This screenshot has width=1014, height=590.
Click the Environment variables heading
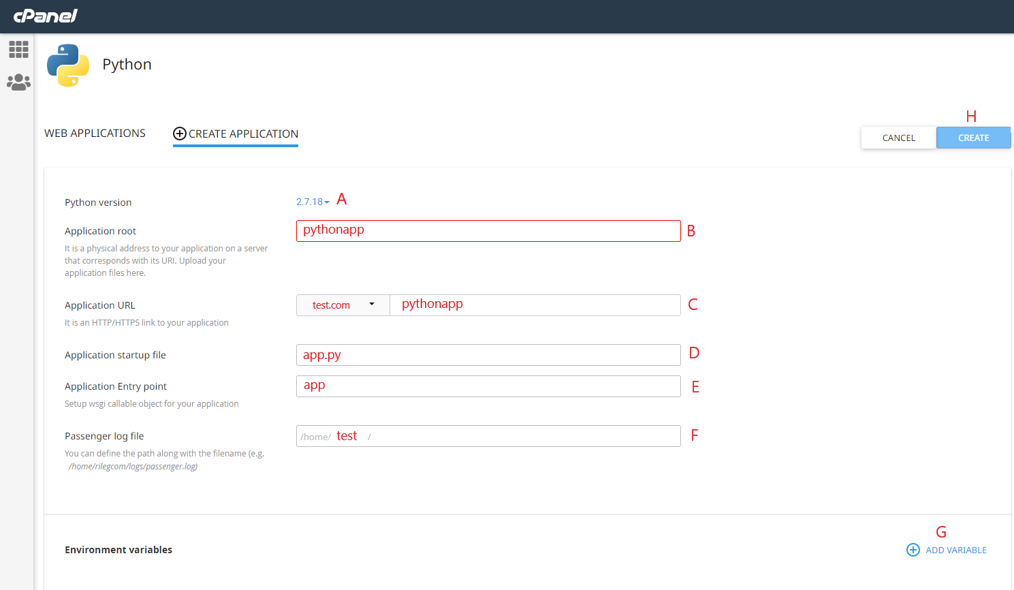pos(118,550)
